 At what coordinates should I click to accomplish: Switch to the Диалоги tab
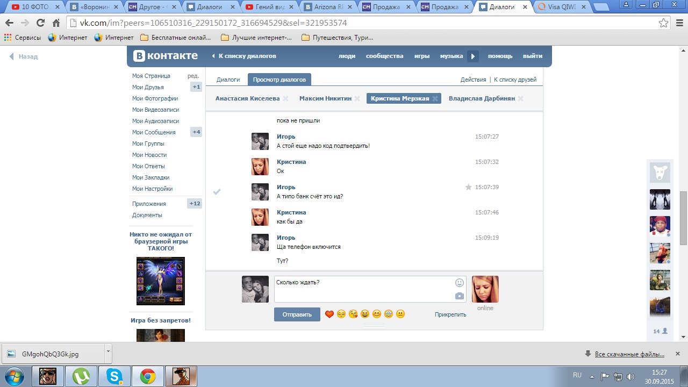click(228, 80)
